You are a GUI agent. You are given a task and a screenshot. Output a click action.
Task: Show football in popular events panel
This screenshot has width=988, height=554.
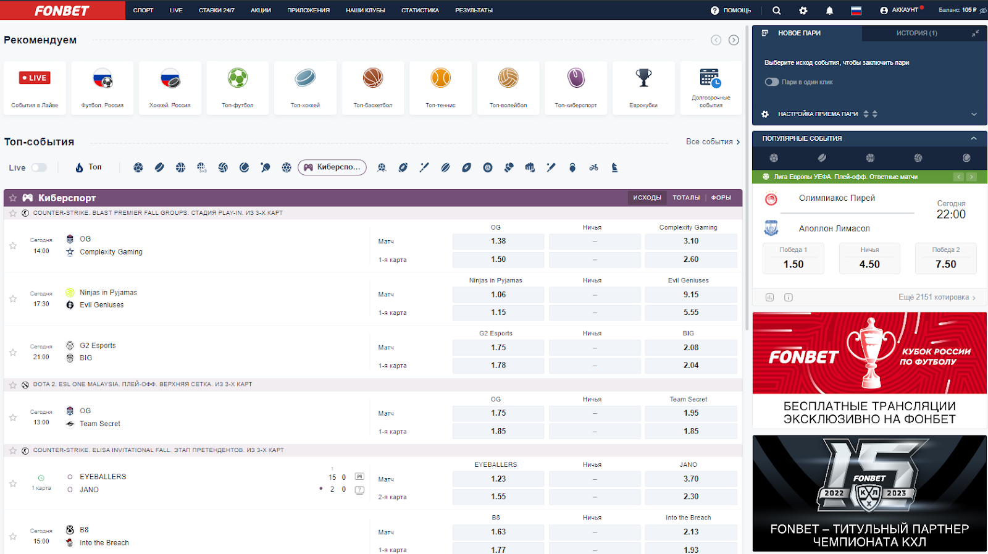(x=774, y=158)
